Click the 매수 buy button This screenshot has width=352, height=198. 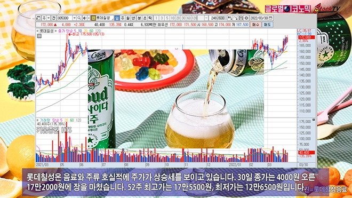[x=255, y=25]
